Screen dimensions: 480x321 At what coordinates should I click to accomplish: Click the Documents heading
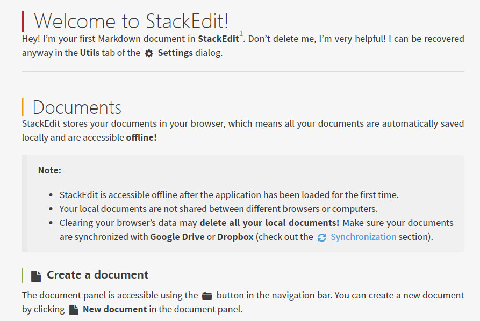[77, 107]
